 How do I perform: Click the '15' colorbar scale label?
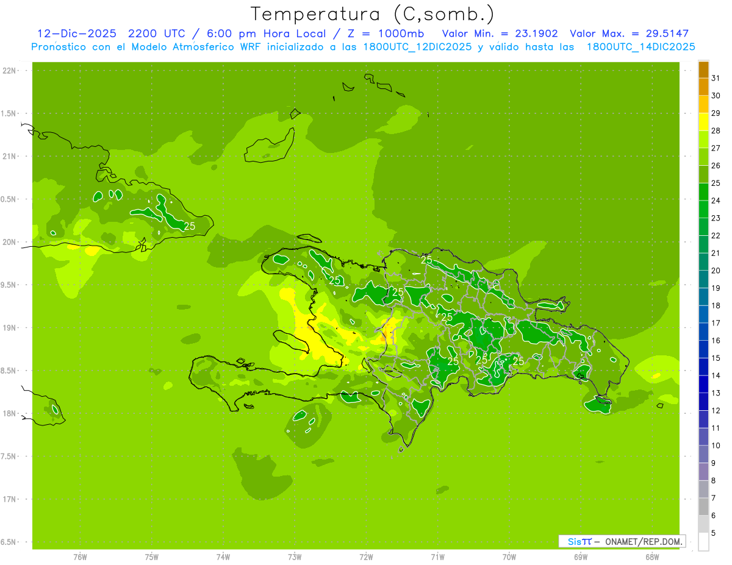(716, 358)
